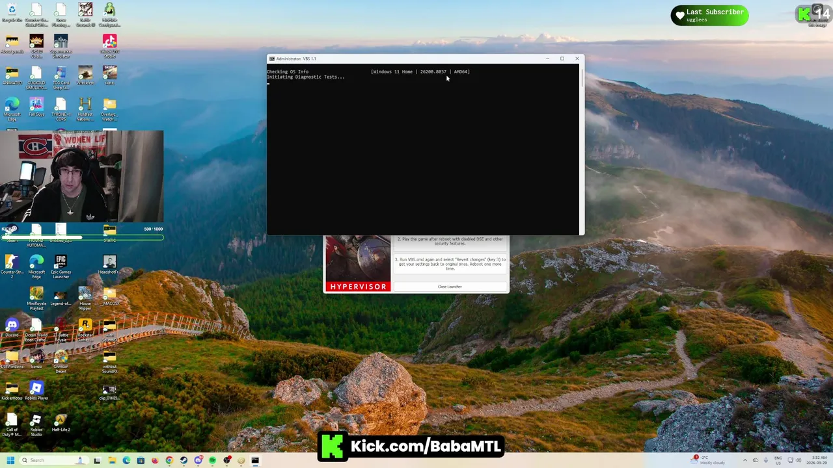Minimize the VBS console window
The image size is (833, 468).
(x=547, y=58)
